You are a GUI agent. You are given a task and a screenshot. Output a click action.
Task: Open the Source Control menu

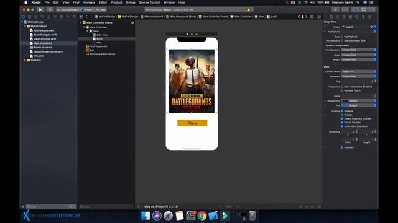[x=149, y=2]
